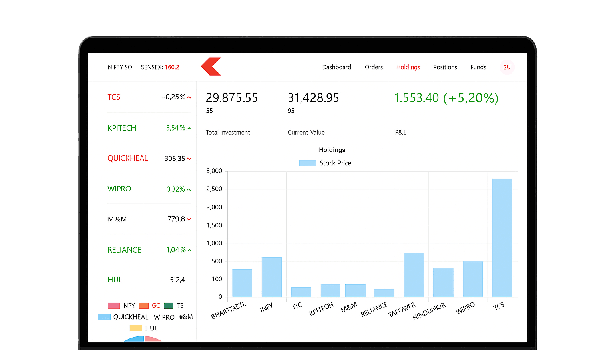Toggle the TS green legend swatch
Image resolution: width=615 pixels, height=350 pixels.
tap(169, 306)
